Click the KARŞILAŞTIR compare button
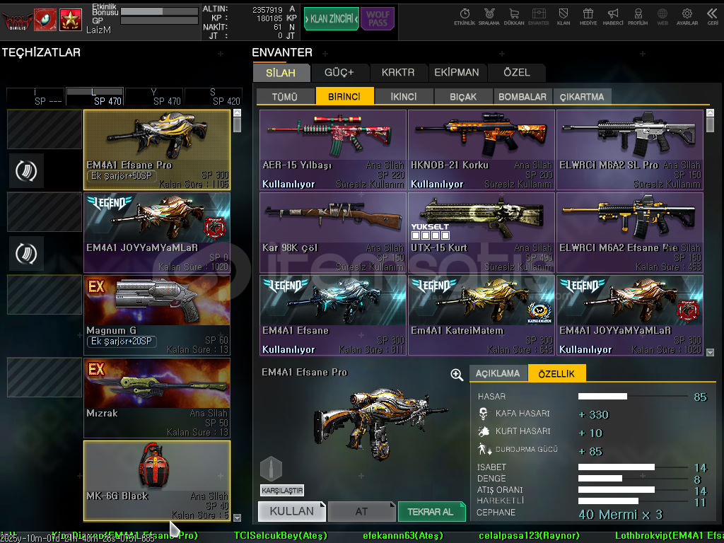Viewport: 724px width, 543px height. pyautogui.click(x=282, y=491)
